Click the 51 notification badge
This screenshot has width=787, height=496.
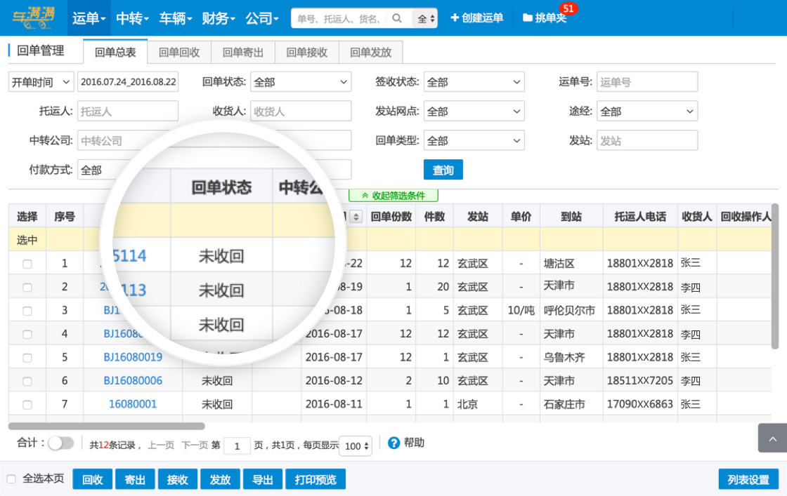coord(568,8)
